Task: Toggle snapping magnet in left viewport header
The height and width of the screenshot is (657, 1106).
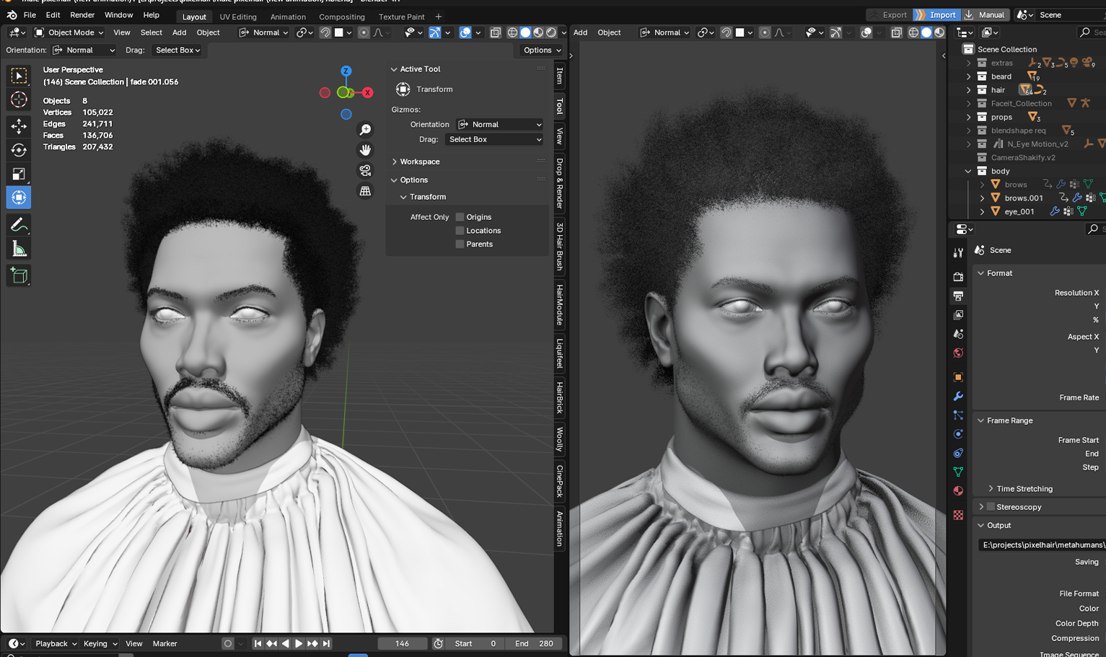Action: (325, 32)
